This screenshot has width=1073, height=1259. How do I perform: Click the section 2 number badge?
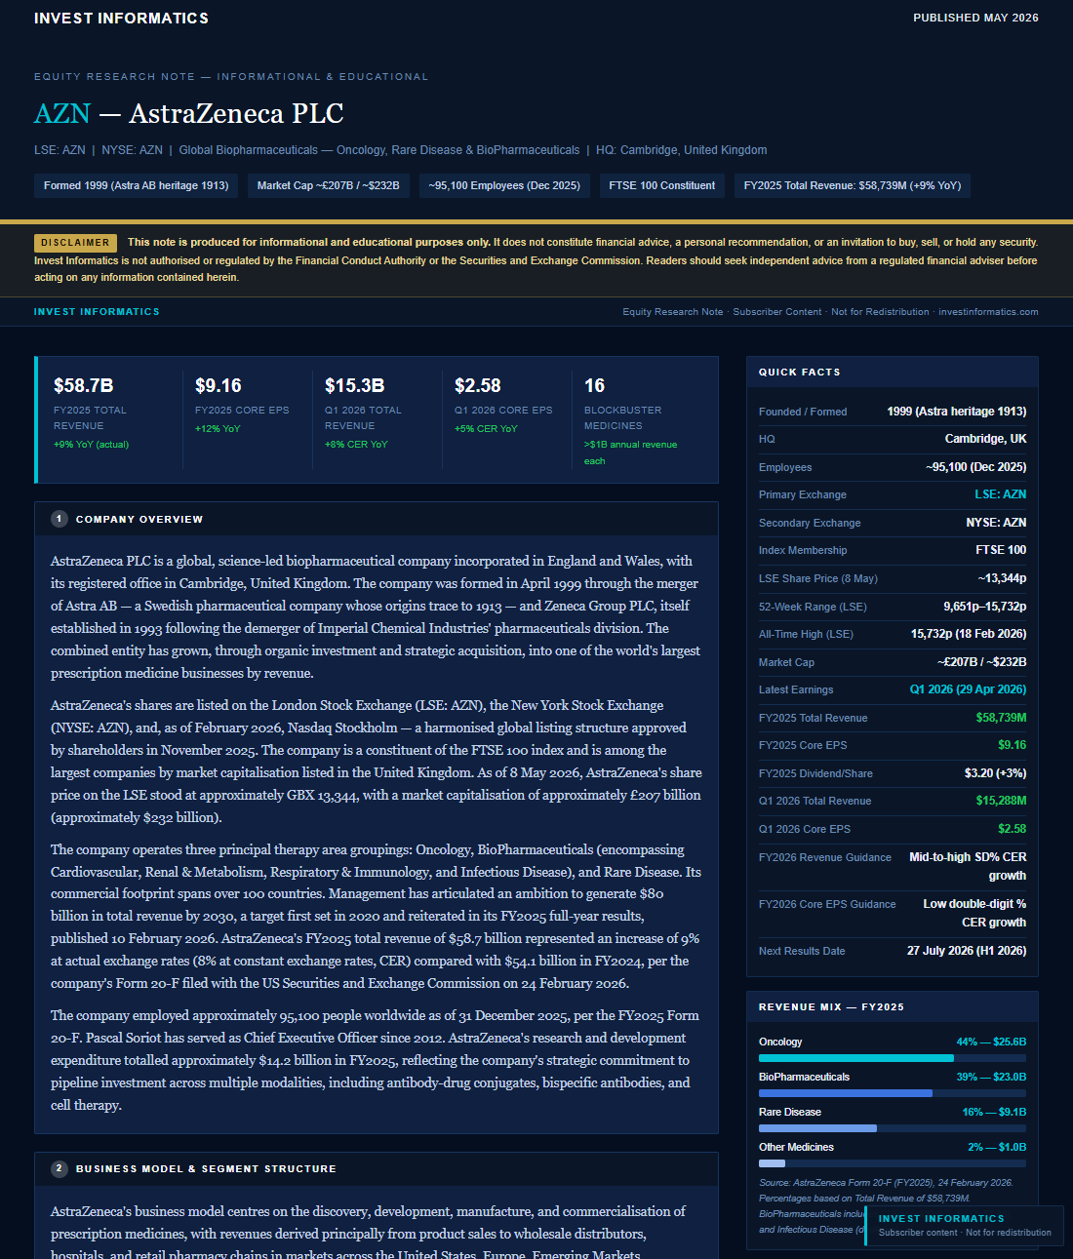pyautogui.click(x=60, y=1168)
